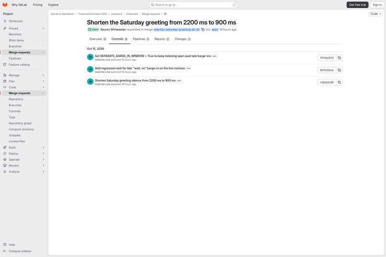Click the Build rocket icon
Screen dimensions: 386x257
(x=5, y=147)
